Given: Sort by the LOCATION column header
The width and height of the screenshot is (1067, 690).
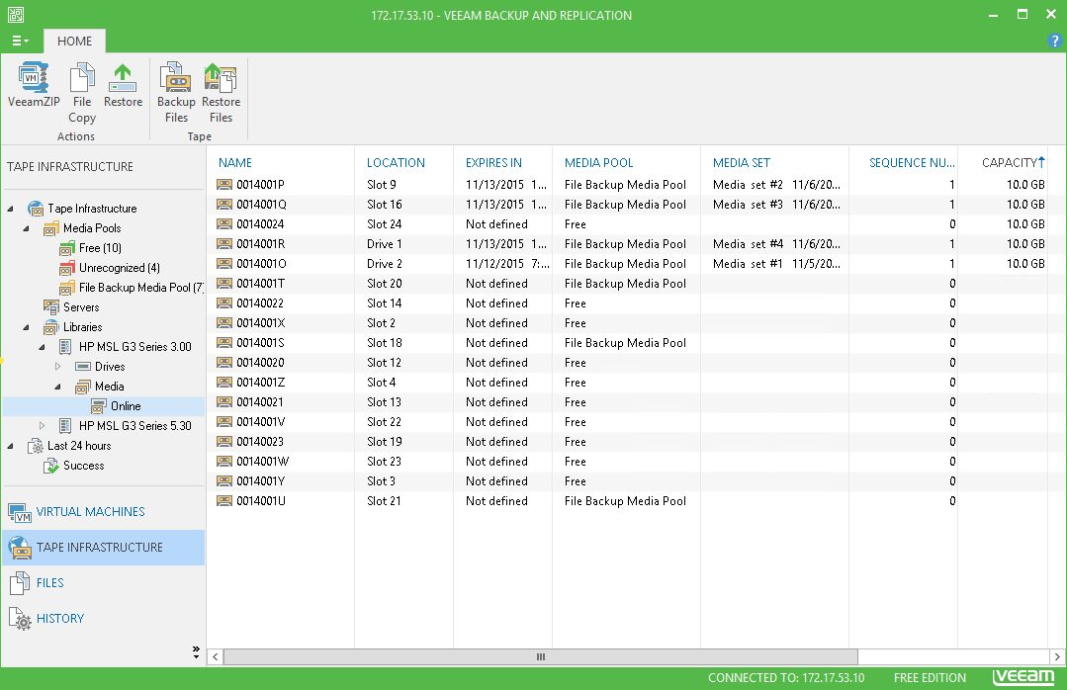Looking at the screenshot, I should tap(396, 163).
